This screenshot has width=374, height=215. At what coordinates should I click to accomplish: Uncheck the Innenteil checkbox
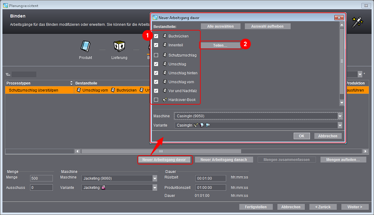click(156, 45)
